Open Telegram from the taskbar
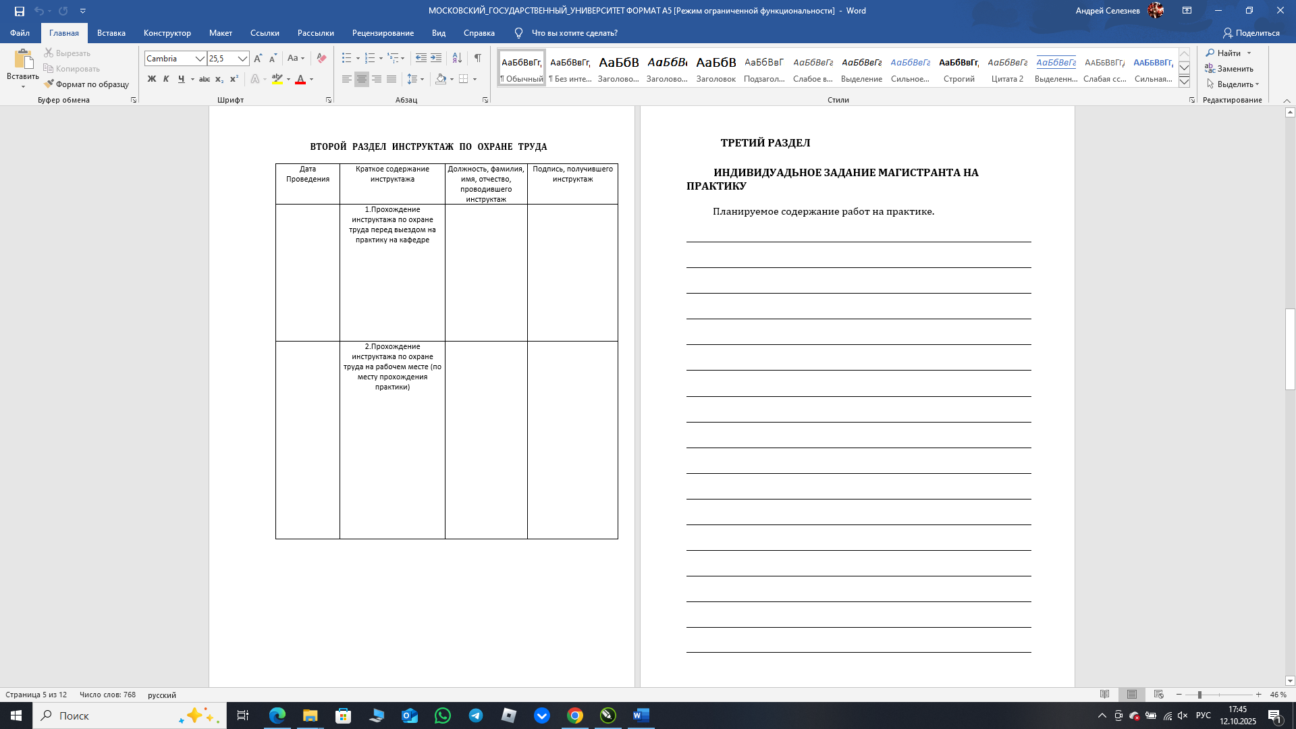The height and width of the screenshot is (729, 1296). coord(476,715)
